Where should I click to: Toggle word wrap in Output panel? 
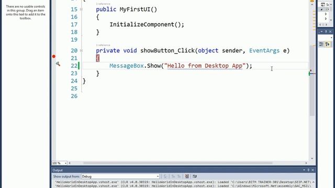(x=195, y=177)
